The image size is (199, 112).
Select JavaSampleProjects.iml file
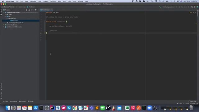pos(16,23)
